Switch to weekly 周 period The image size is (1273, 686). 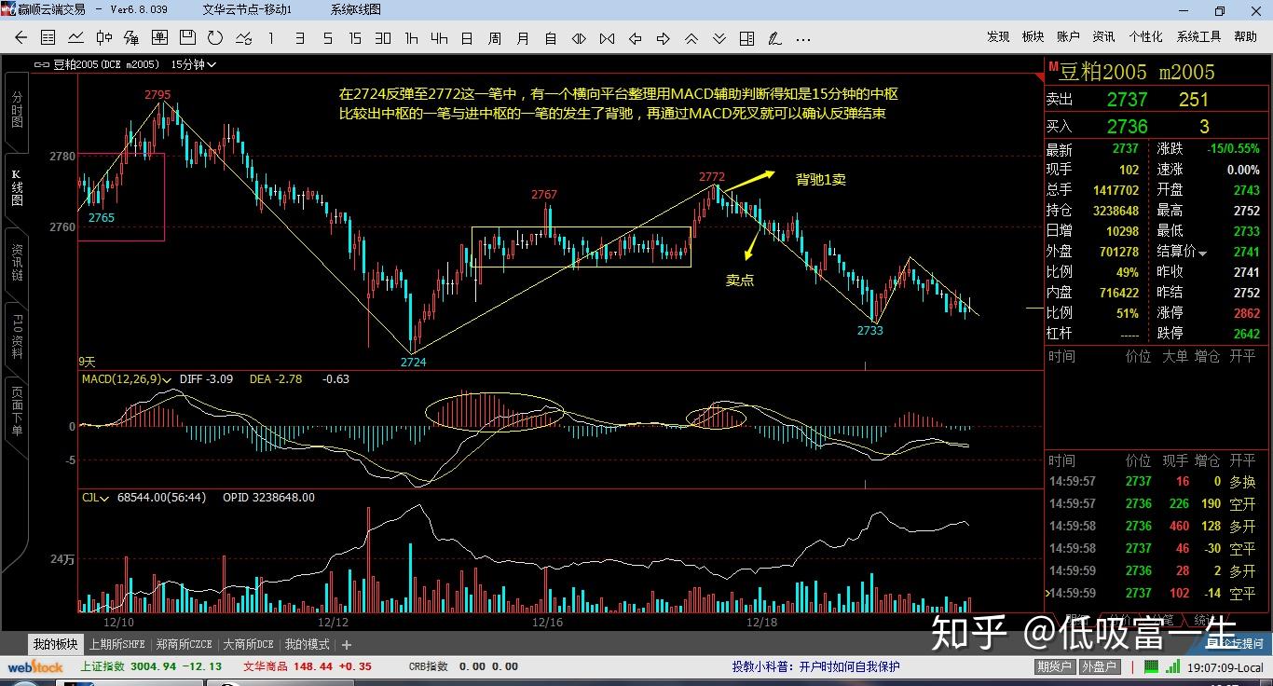[495, 38]
